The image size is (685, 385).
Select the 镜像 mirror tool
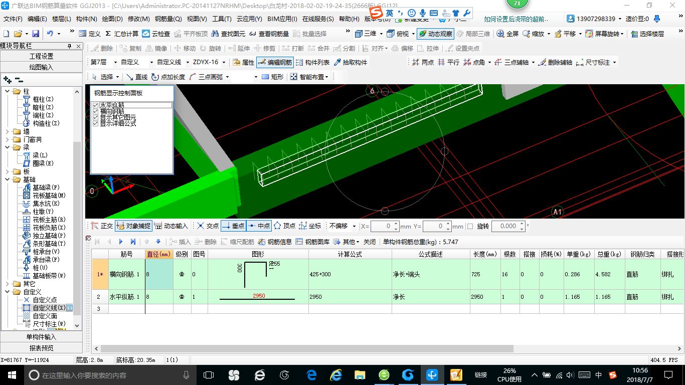tap(156, 49)
